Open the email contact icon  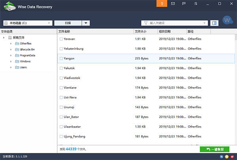[x=173, y=4]
